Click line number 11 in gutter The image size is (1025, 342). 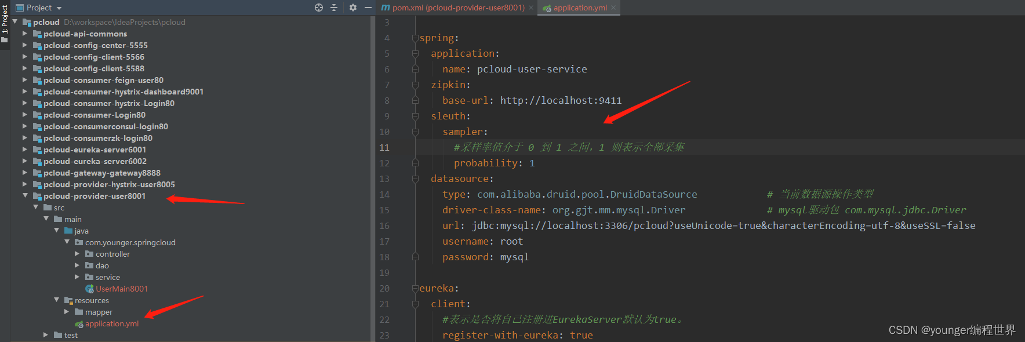point(384,147)
